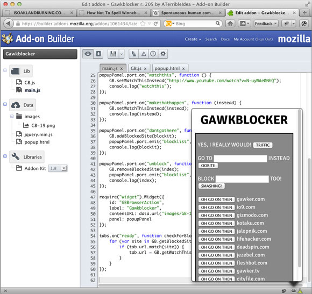Click OH GO ON THEN for lifehacker.com

pos(216,239)
